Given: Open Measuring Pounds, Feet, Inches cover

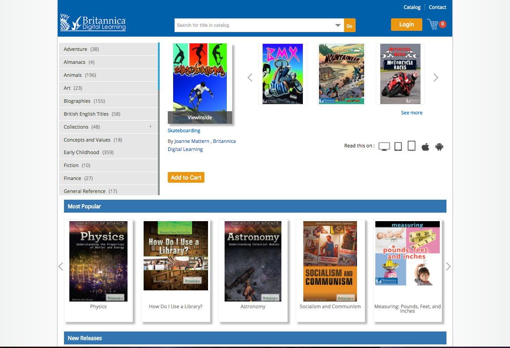Looking at the screenshot, I should (408, 253).
